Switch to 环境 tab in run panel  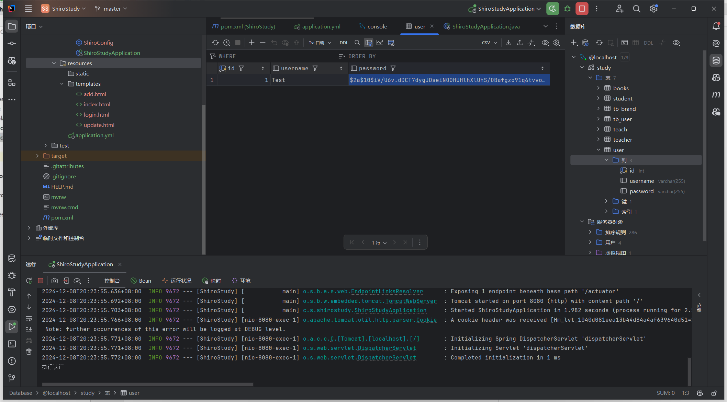(242, 281)
